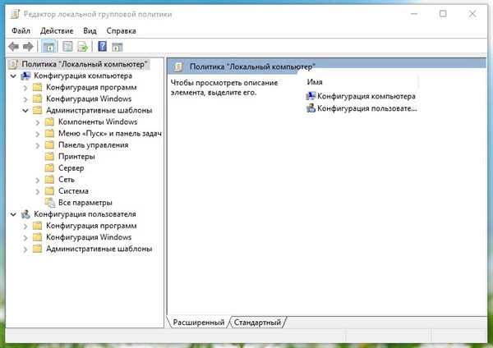Select Все параметры in the tree
The height and width of the screenshot is (348, 493).
tap(85, 203)
